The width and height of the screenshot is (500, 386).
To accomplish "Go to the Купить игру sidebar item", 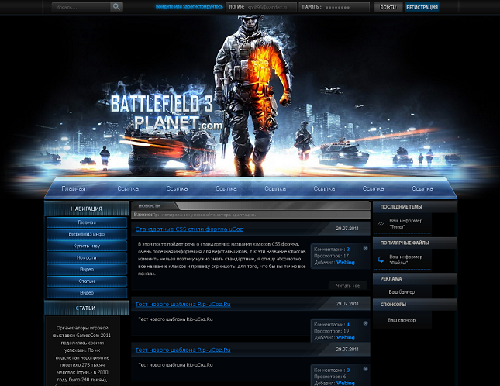I will tap(87, 246).
